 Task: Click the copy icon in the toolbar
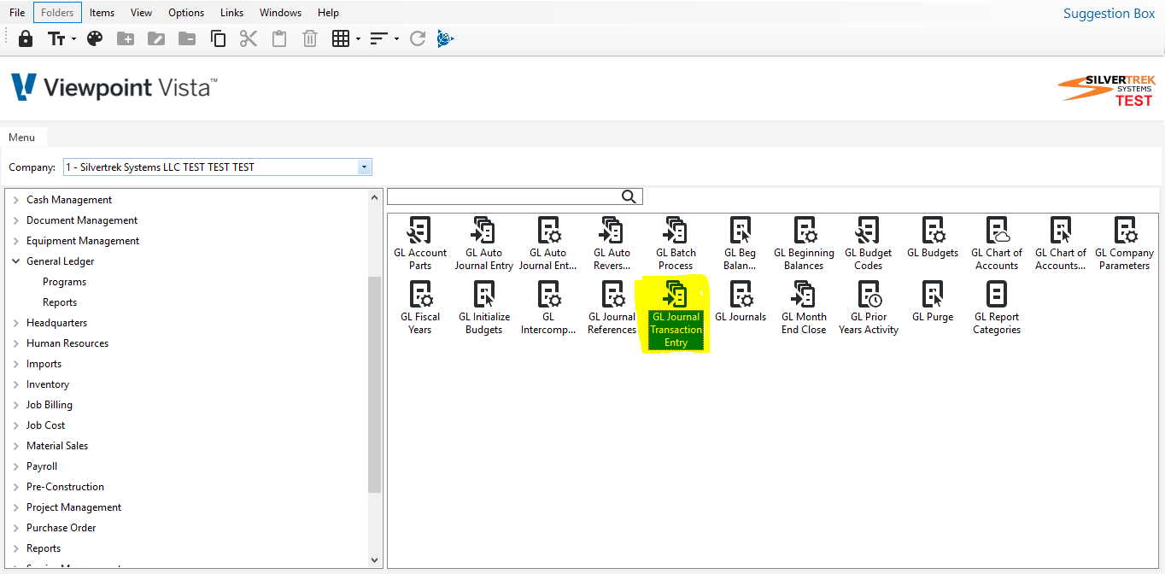pyautogui.click(x=218, y=38)
